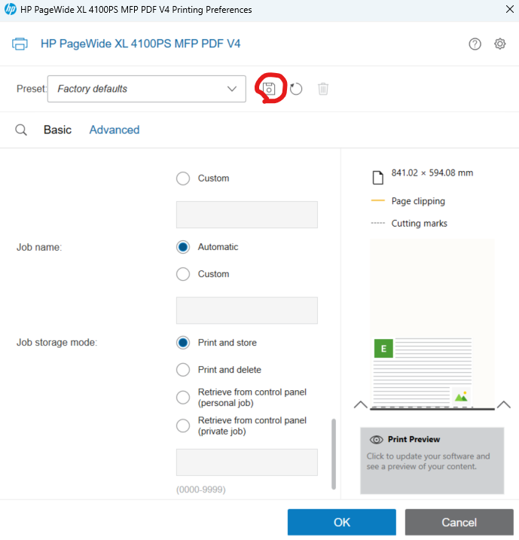Click the 841.02 × 594.08 mm size text
The image size is (519, 540).
[x=432, y=173]
